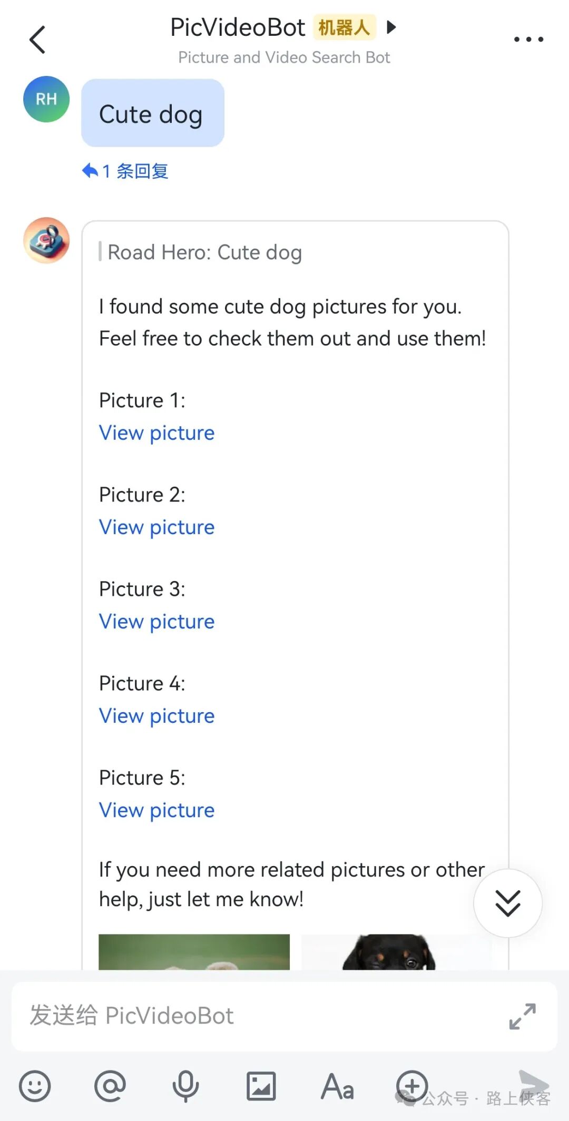Open the emoji picker
The image size is (569, 1121).
point(35,1086)
